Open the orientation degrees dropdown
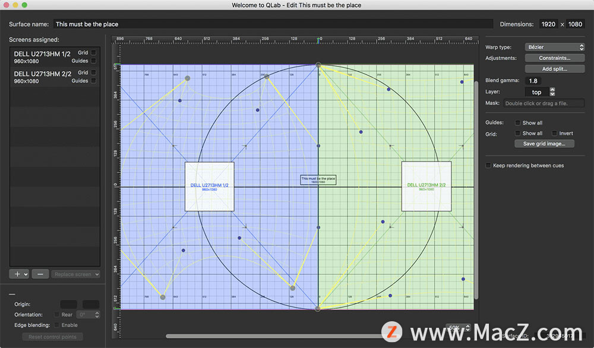594x348 pixels. [88, 315]
